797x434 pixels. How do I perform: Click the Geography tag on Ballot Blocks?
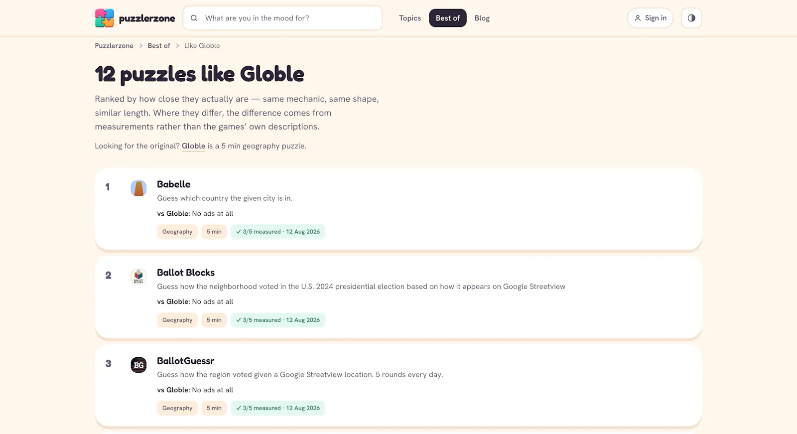[x=177, y=320]
